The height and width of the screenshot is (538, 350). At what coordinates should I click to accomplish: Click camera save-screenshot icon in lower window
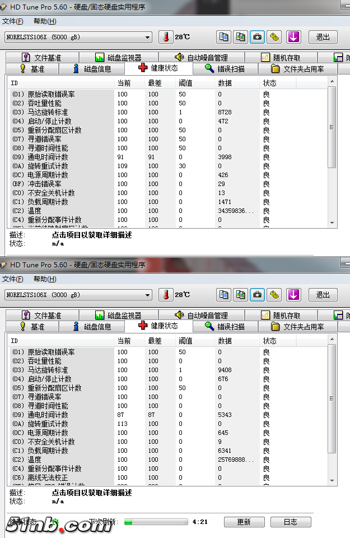[257, 294]
